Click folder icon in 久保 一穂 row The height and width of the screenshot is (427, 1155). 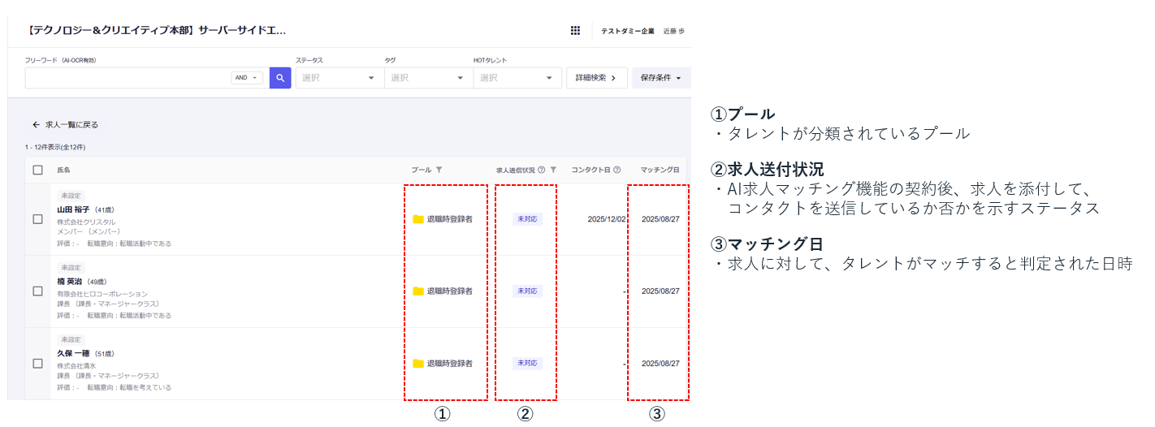418,364
